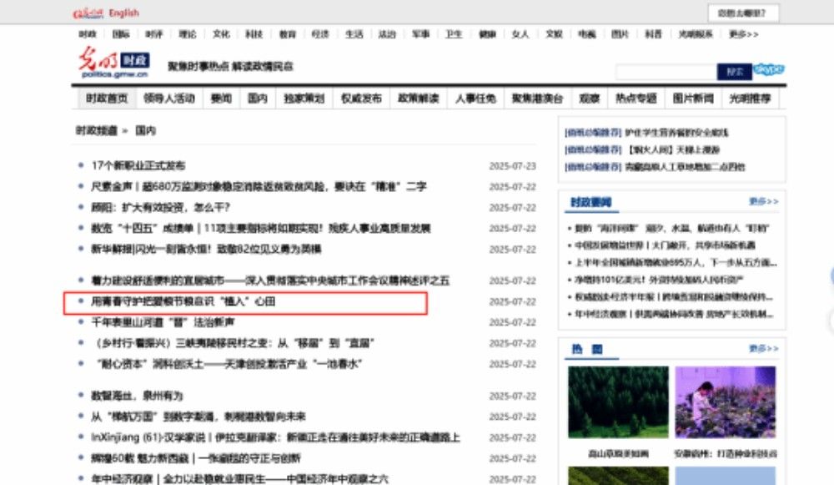This screenshot has width=834, height=485.
Task: Click the Guangming Online logo at top left
Action: 88,13
